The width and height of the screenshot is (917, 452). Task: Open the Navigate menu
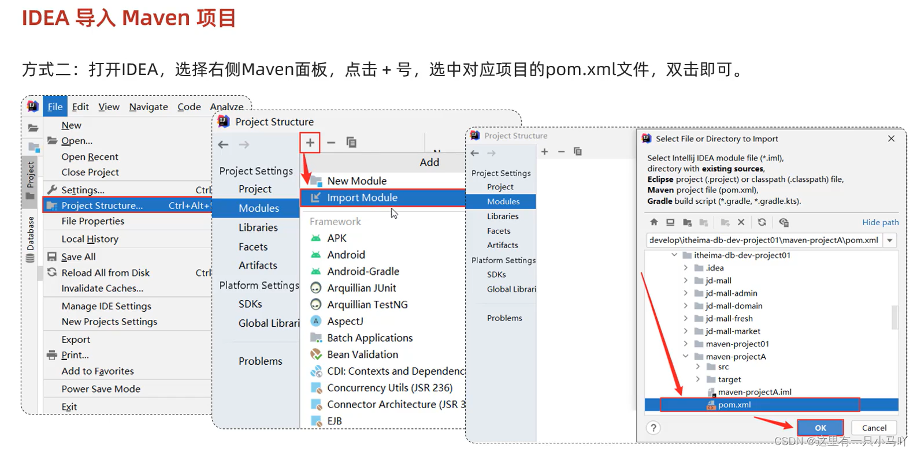pos(148,107)
